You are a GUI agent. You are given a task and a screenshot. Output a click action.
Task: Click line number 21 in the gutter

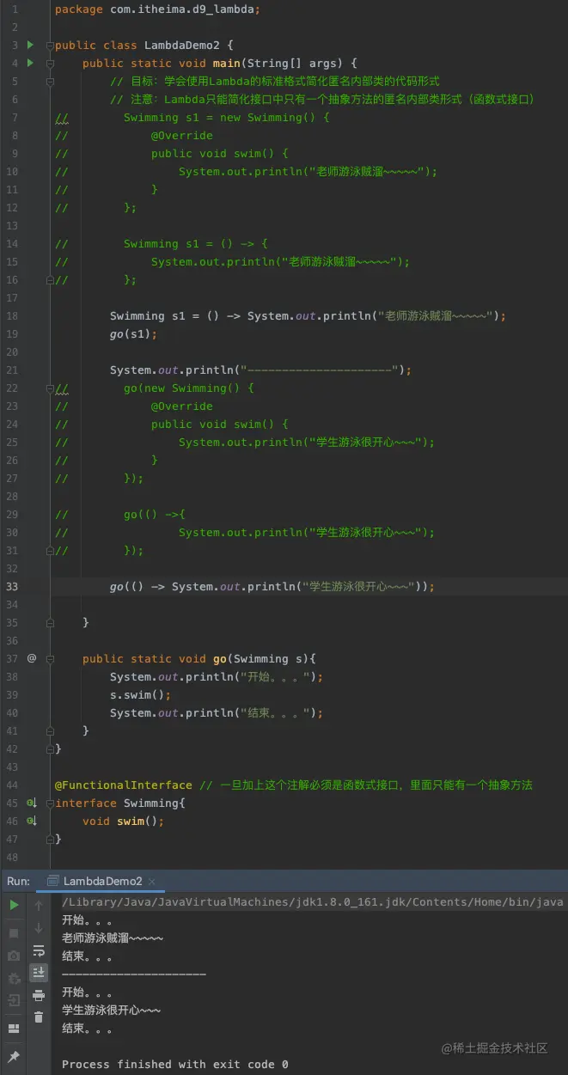tap(12, 370)
